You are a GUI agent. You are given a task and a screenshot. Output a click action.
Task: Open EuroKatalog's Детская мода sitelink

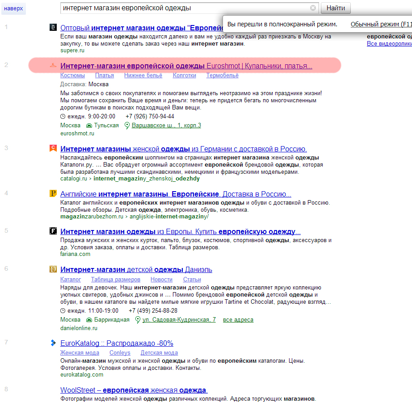click(159, 352)
